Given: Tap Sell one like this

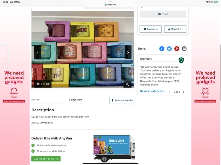Looking at the screenshot, I should coord(122,100).
